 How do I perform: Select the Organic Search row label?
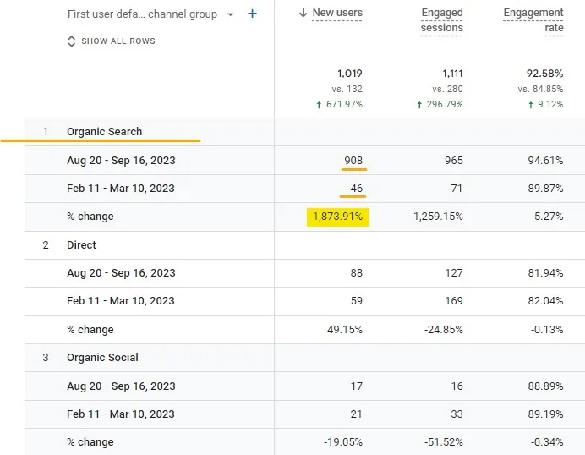(105, 132)
